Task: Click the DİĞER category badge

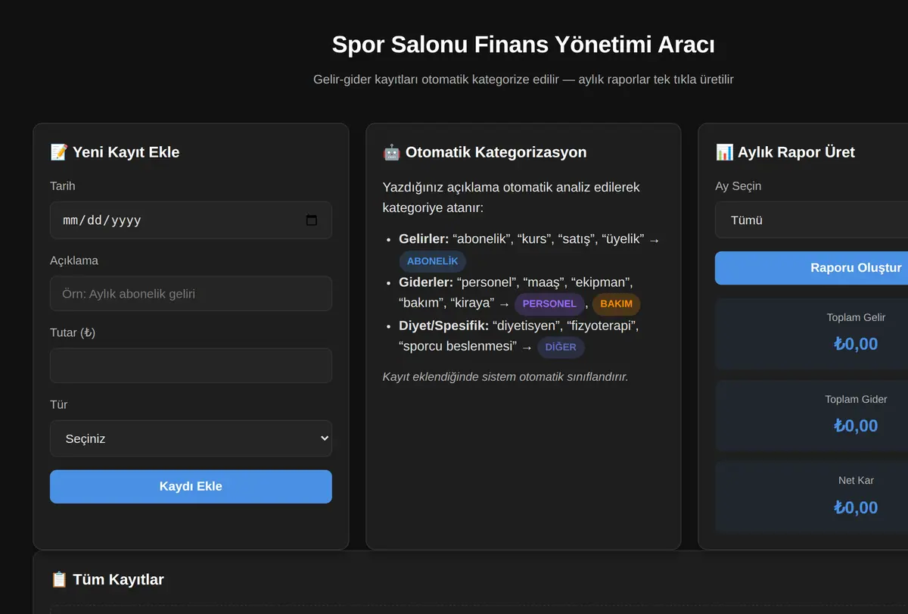Action: 561,348
